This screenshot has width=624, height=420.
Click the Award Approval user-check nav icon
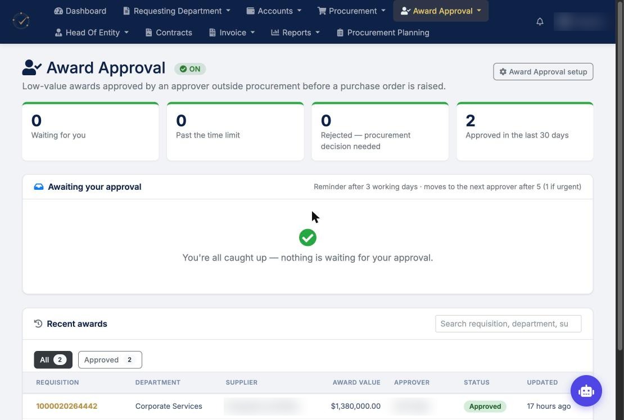click(x=405, y=11)
